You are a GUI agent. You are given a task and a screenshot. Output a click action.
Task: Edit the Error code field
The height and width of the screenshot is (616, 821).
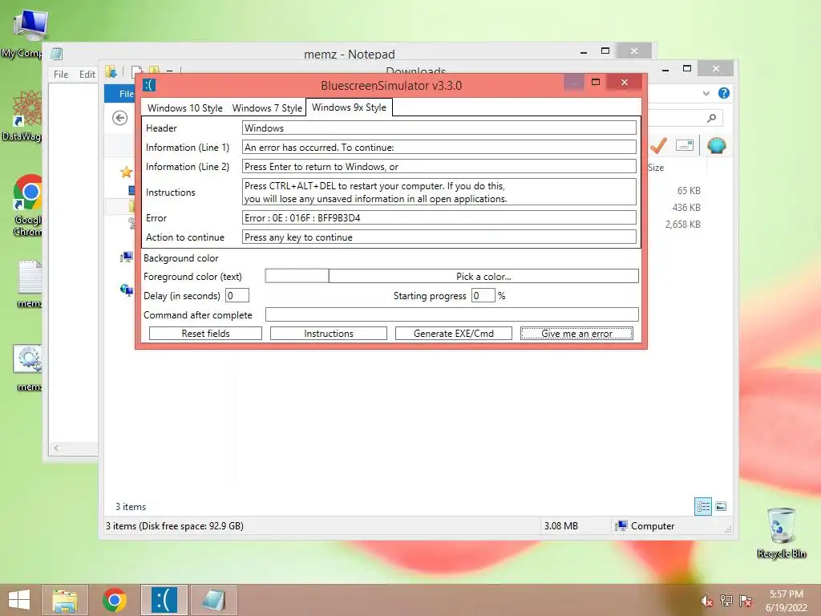(x=439, y=218)
